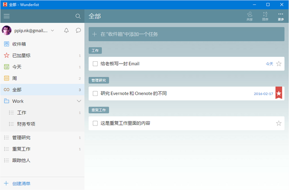The image size is (289, 190).
Task: Open notifications bell icon
Action: tap(66, 30)
